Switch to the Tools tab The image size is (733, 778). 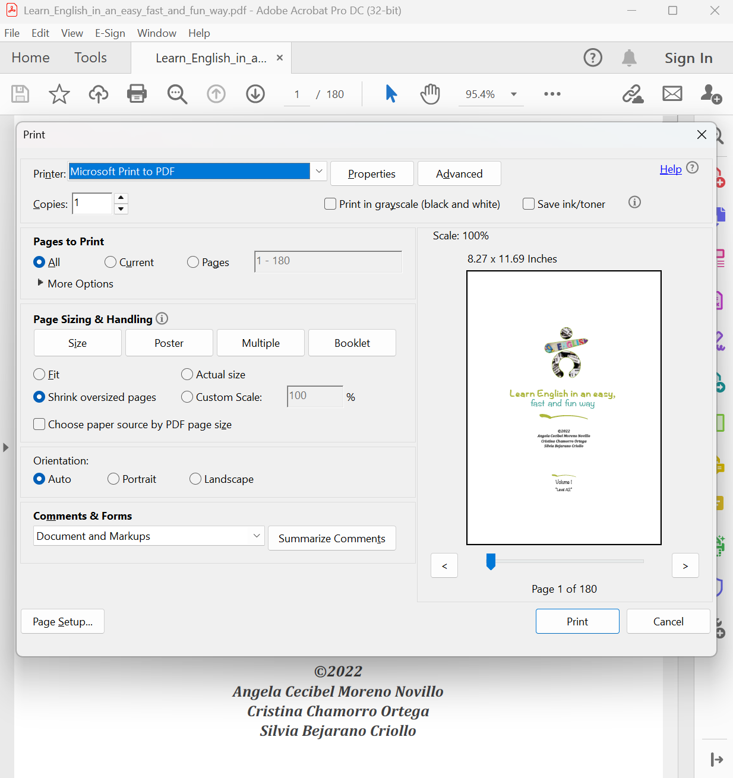coord(90,58)
